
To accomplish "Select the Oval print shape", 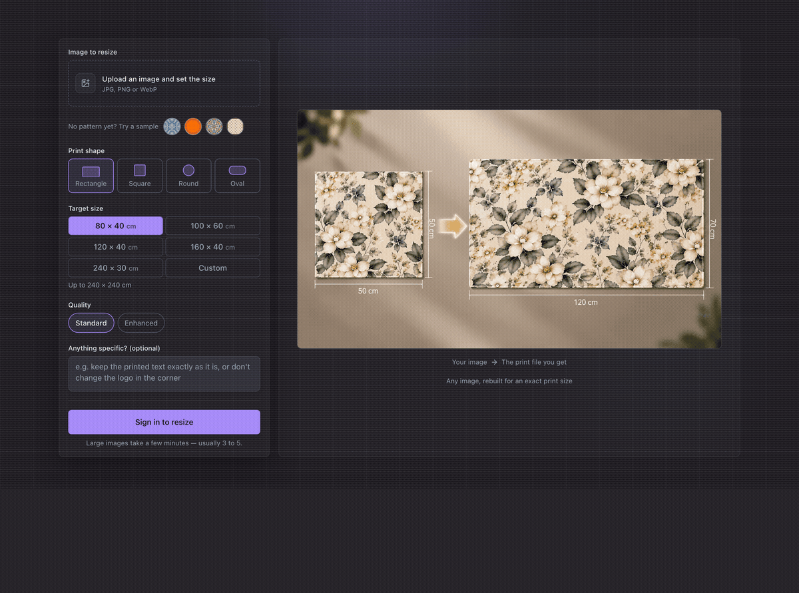I will [x=238, y=176].
